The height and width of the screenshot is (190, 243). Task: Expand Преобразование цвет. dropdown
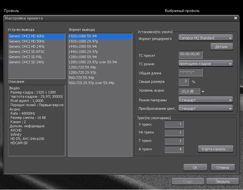click(x=206, y=108)
